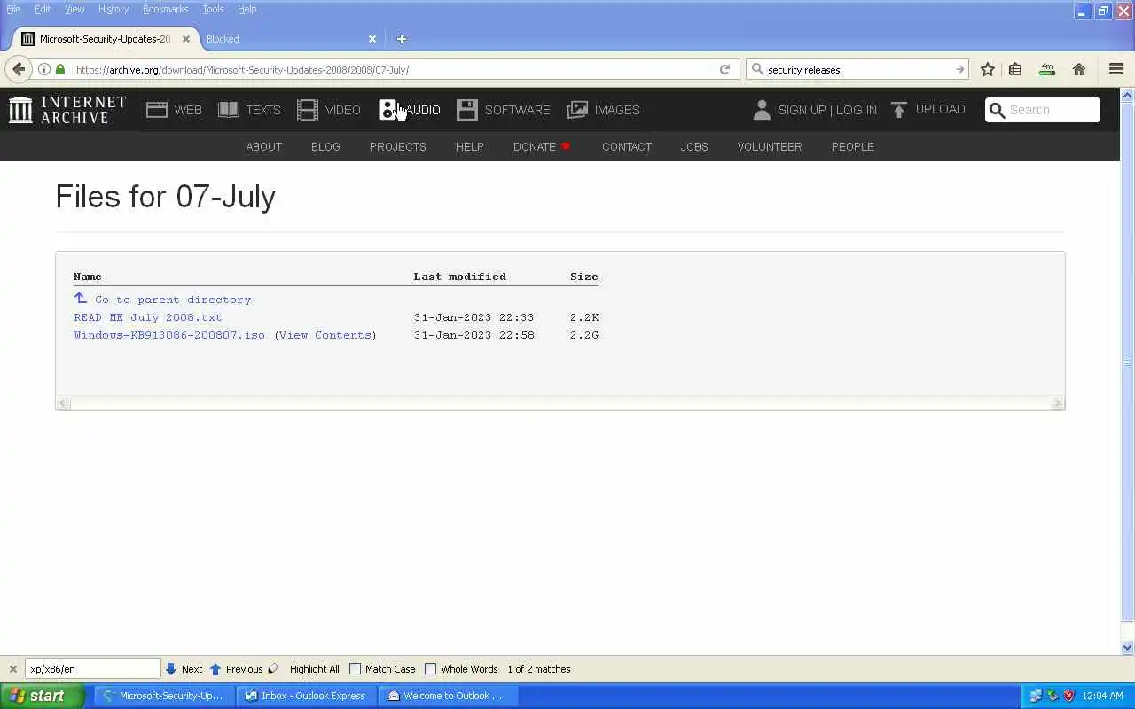
Task: Open the IMAGES section
Action: tap(603, 110)
